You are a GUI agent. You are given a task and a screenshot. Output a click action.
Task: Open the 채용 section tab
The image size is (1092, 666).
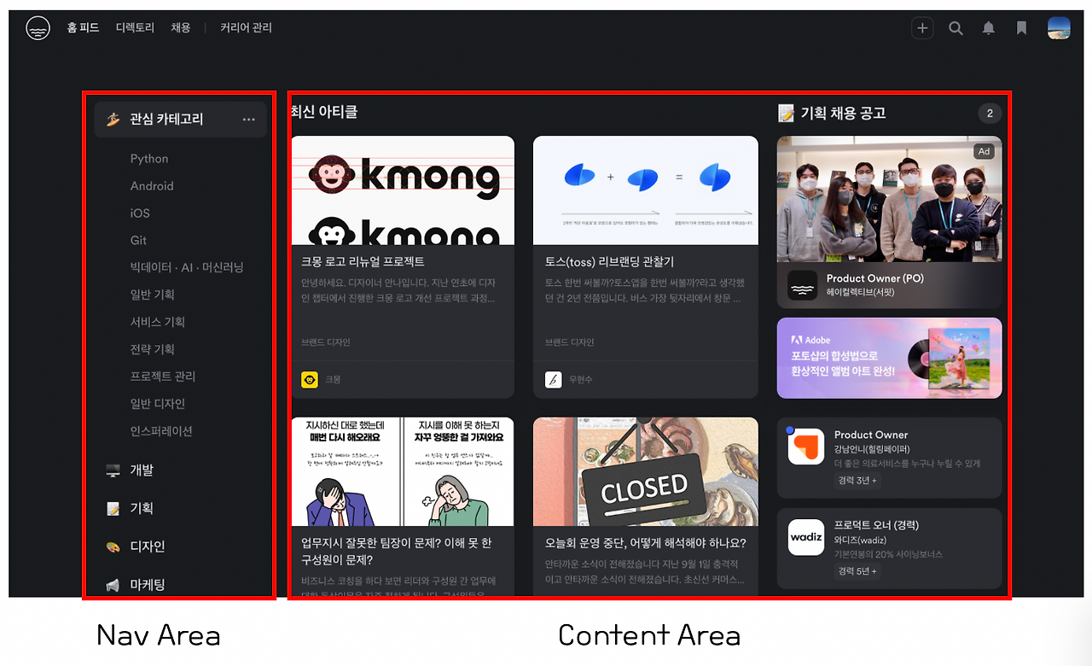coord(181,27)
